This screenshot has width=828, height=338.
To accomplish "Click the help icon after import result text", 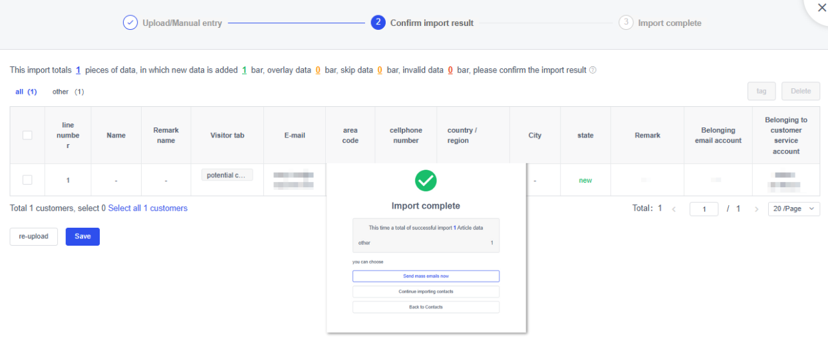I will (x=593, y=70).
